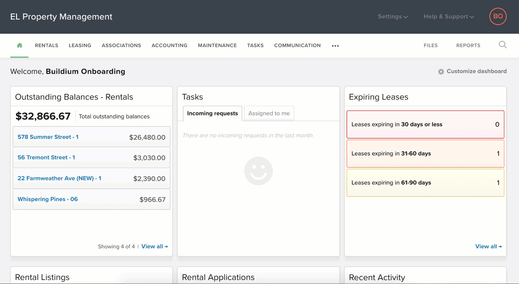This screenshot has height=284, width=519.
Task: Open Whispering Pines - 06 balance
Action: [x=48, y=199]
